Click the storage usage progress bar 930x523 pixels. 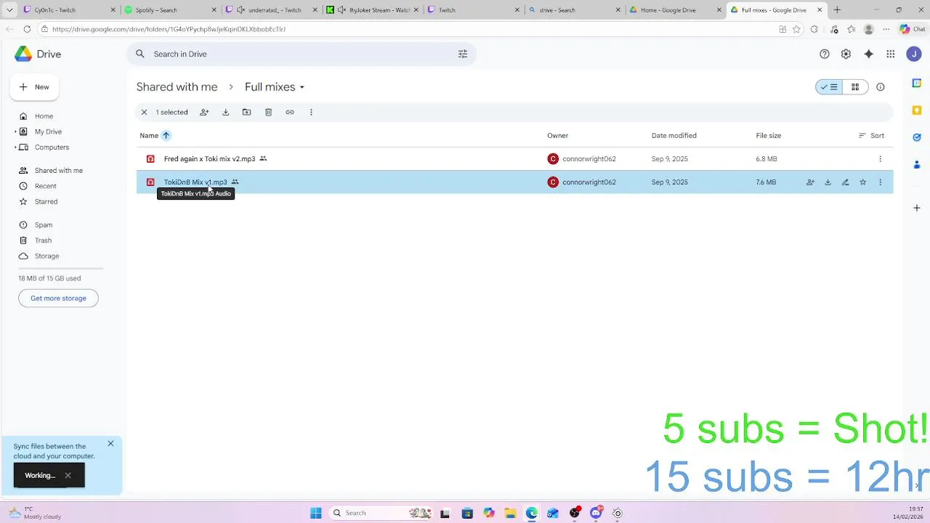(60, 269)
